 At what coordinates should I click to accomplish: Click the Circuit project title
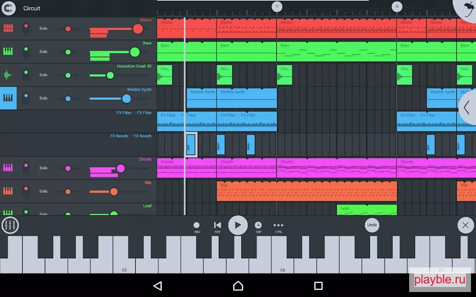tap(32, 8)
